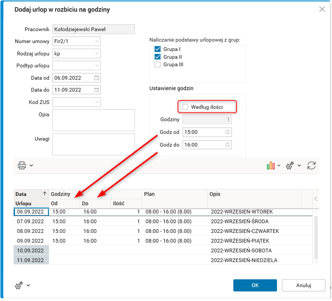Click the Pracownik field Kołodziejewski Paweł
This screenshot has height=301, width=332.
pyautogui.click(x=94, y=29)
